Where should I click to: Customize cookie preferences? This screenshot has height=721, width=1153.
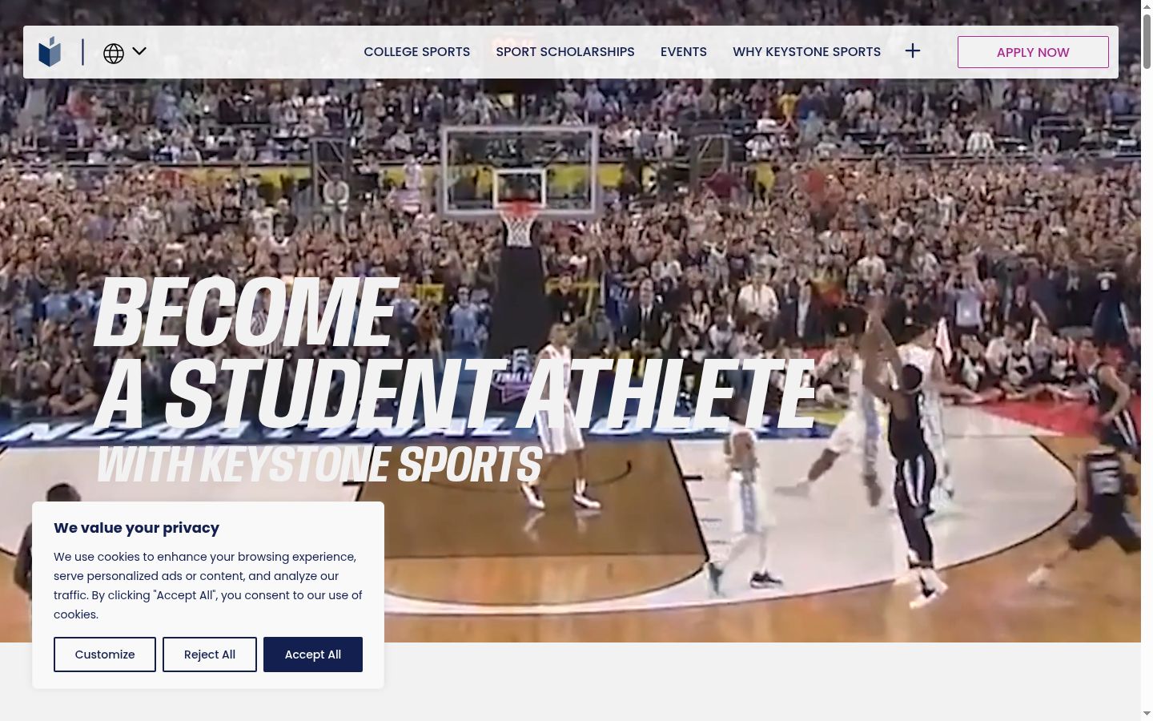click(x=105, y=655)
